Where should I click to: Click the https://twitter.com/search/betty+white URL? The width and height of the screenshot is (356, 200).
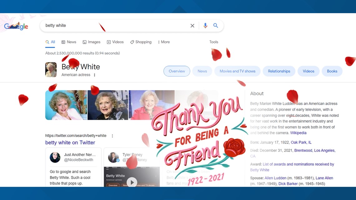76,136
